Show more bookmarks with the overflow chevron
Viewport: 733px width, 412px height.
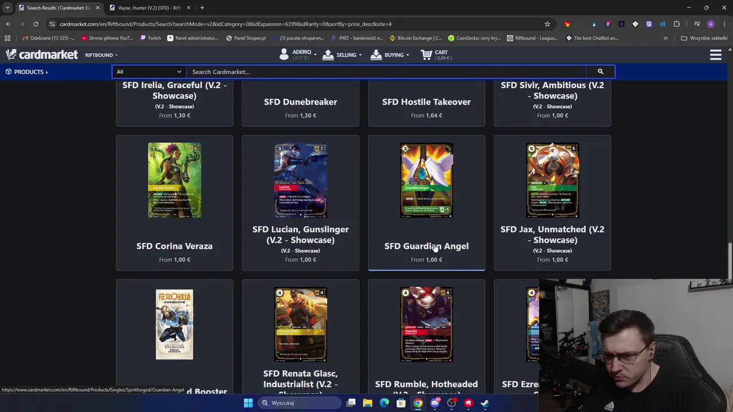[665, 38]
